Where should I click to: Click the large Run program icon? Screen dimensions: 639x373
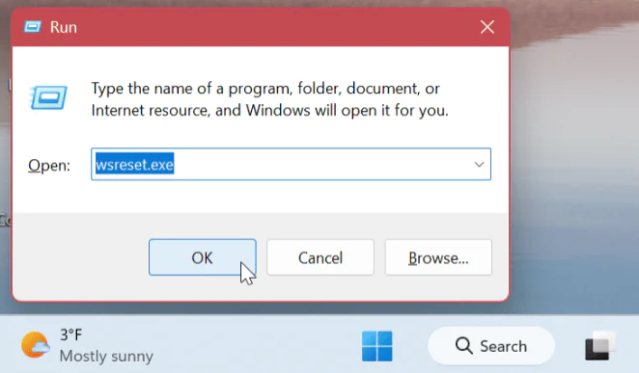pos(48,97)
